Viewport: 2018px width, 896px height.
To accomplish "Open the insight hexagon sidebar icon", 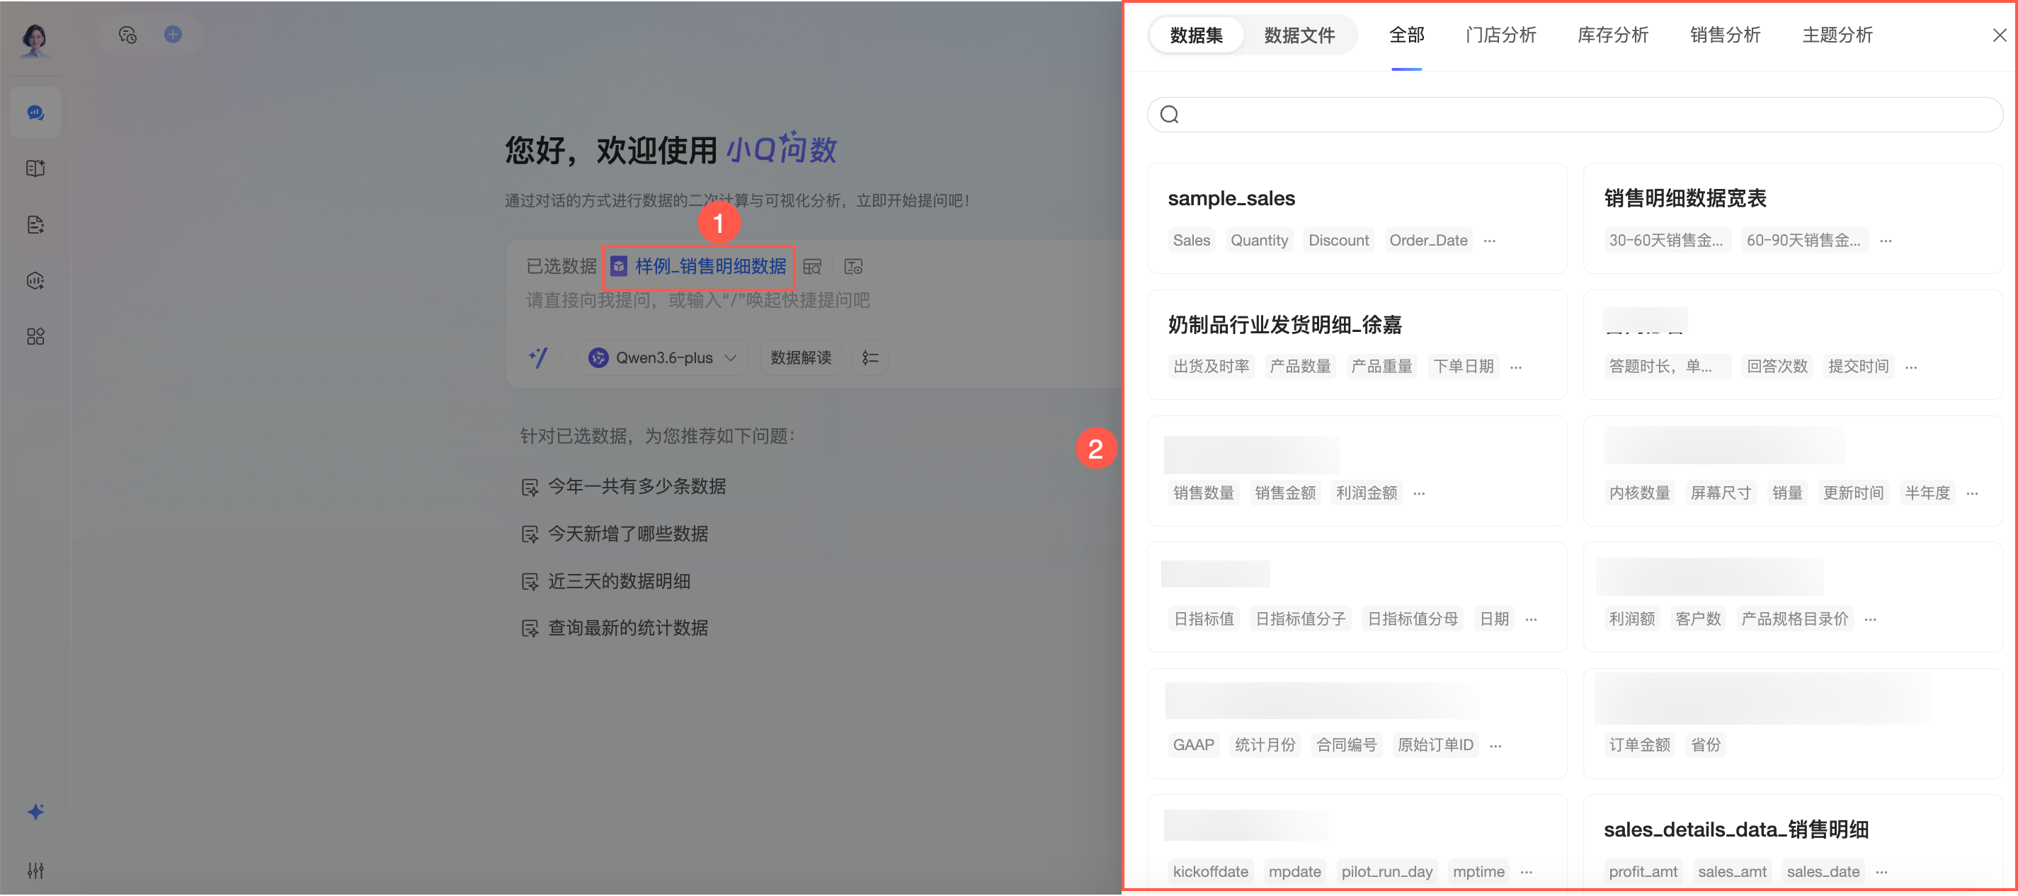I will [35, 280].
